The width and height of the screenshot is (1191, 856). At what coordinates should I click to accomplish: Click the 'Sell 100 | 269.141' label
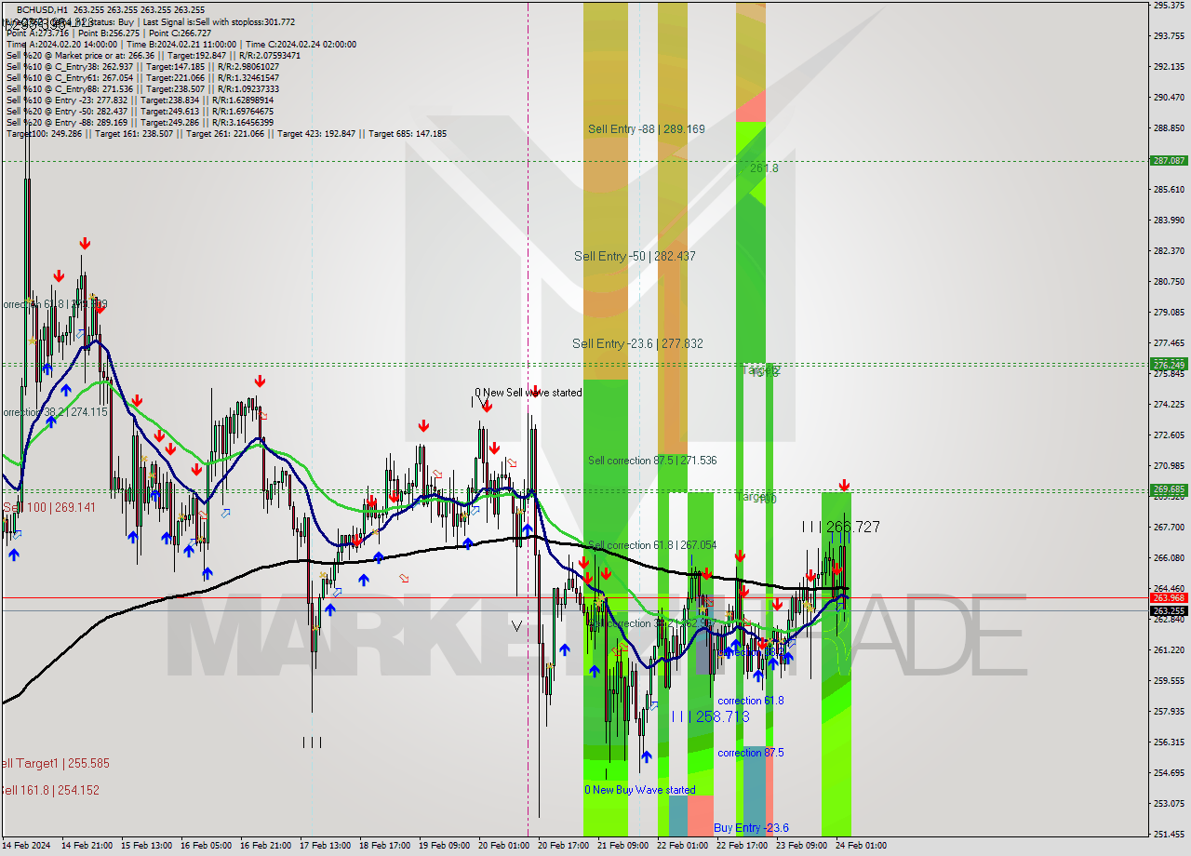pos(50,507)
